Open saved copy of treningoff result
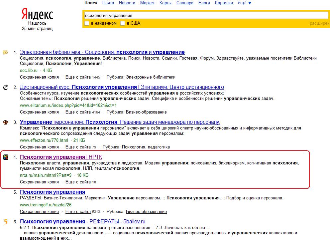330x242 pixels. click(39, 212)
